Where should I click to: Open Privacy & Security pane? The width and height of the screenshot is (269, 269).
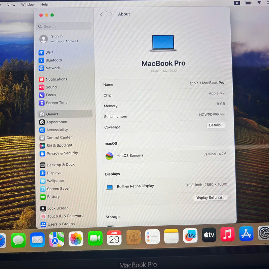click(62, 153)
